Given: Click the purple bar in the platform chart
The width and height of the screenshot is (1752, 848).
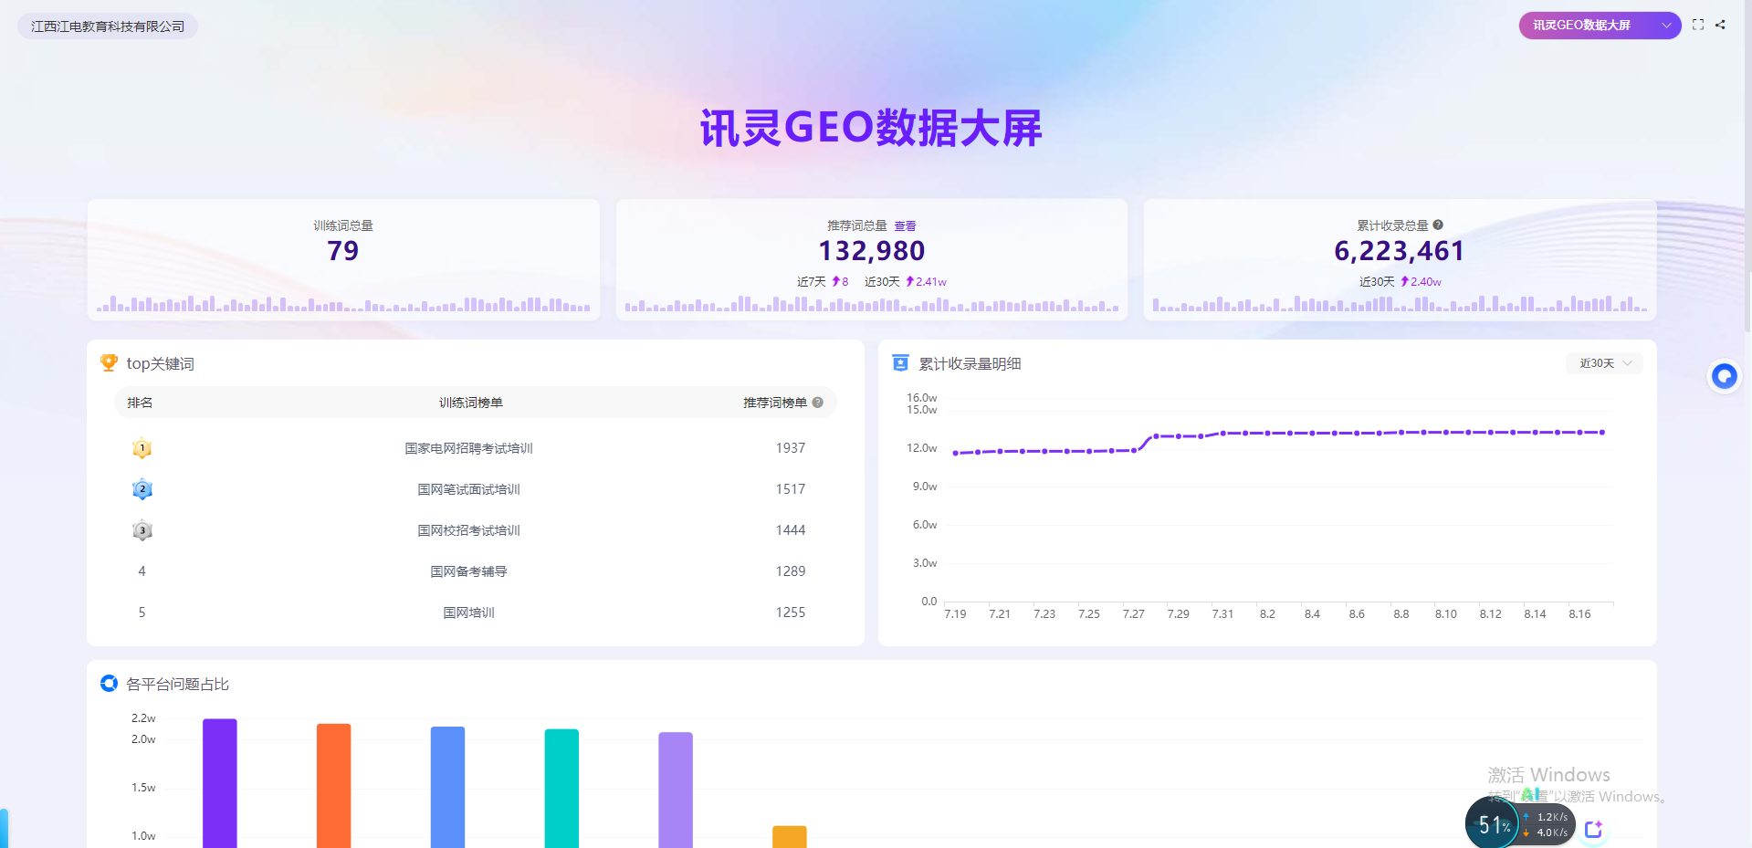Looking at the screenshot, I should [220, 783].
